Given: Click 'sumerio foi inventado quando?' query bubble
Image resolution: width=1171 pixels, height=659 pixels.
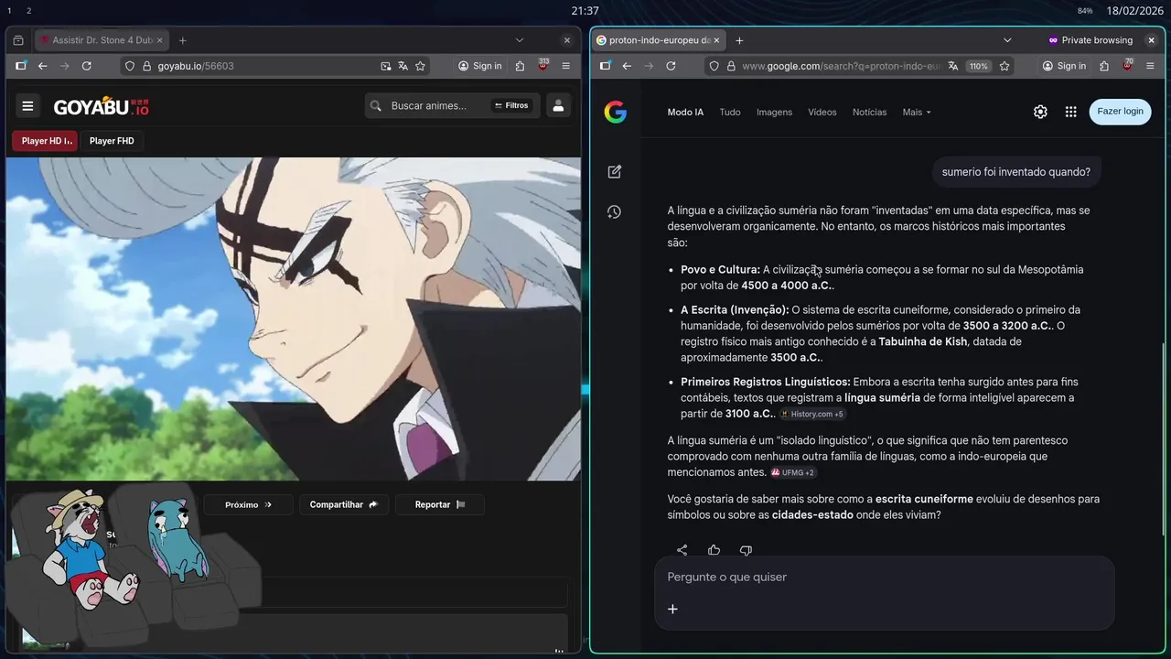Looking at the screenshot, I should (1016, 172).
